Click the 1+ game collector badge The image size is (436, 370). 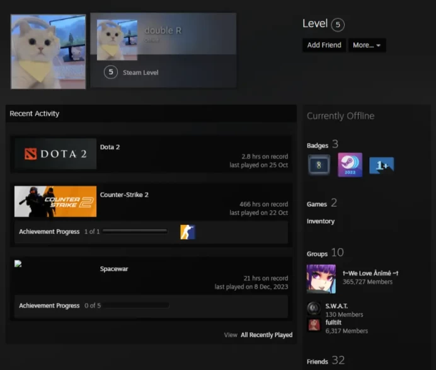click(382, 165)
